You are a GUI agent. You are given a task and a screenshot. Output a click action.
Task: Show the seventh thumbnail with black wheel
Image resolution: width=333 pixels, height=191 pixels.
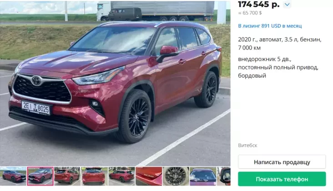click(176, 176)
